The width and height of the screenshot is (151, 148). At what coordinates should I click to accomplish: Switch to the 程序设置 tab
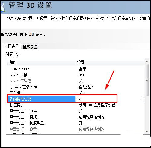pos(30,47)
